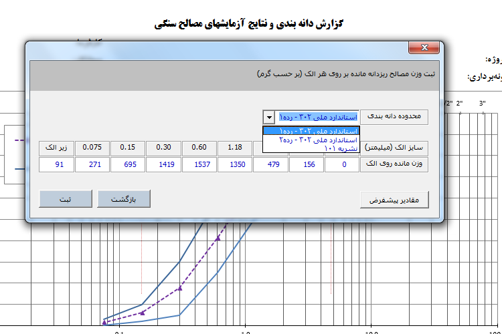The height and width of the screenshot is (334, 502).
Task: Edit the weight field containing 91
Action: click(56, 164)
